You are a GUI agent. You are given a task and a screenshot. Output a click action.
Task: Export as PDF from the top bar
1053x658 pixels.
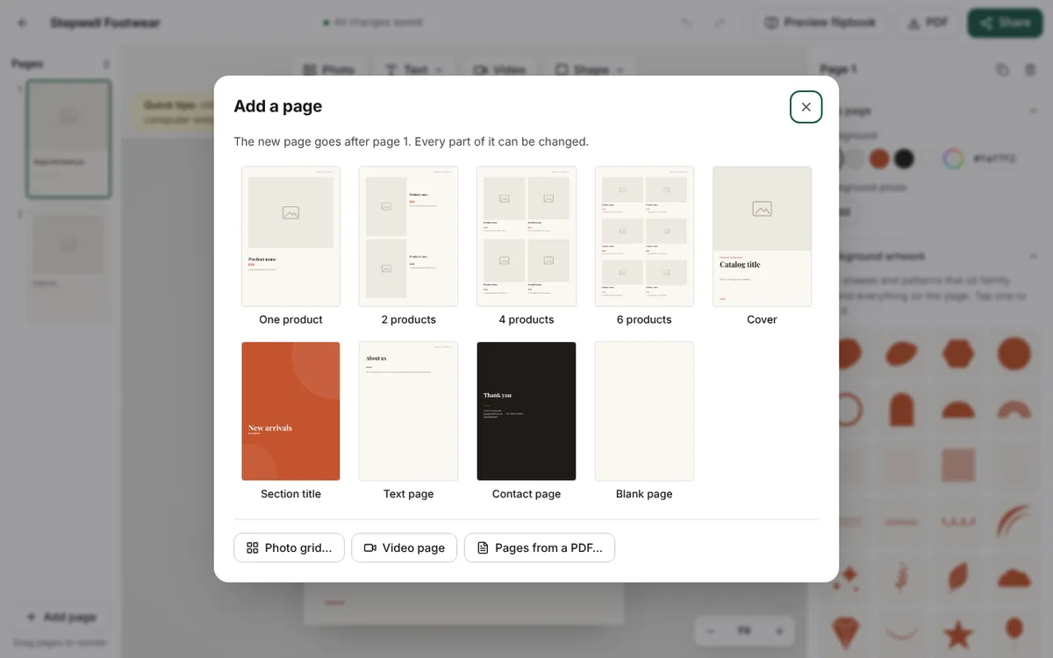pos(928,23)
